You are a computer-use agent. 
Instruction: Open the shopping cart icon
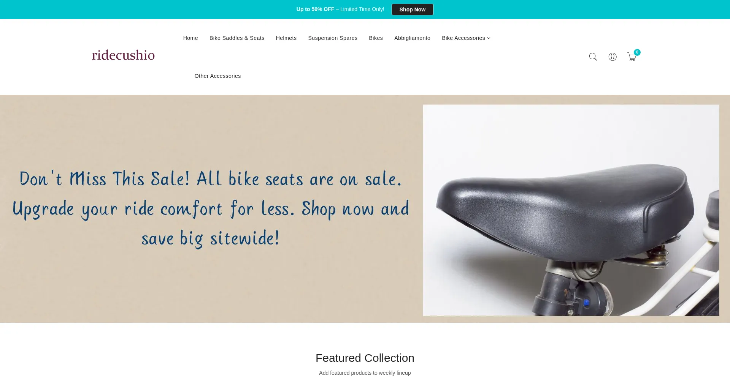pyautogui.click(x=632, y=57)
